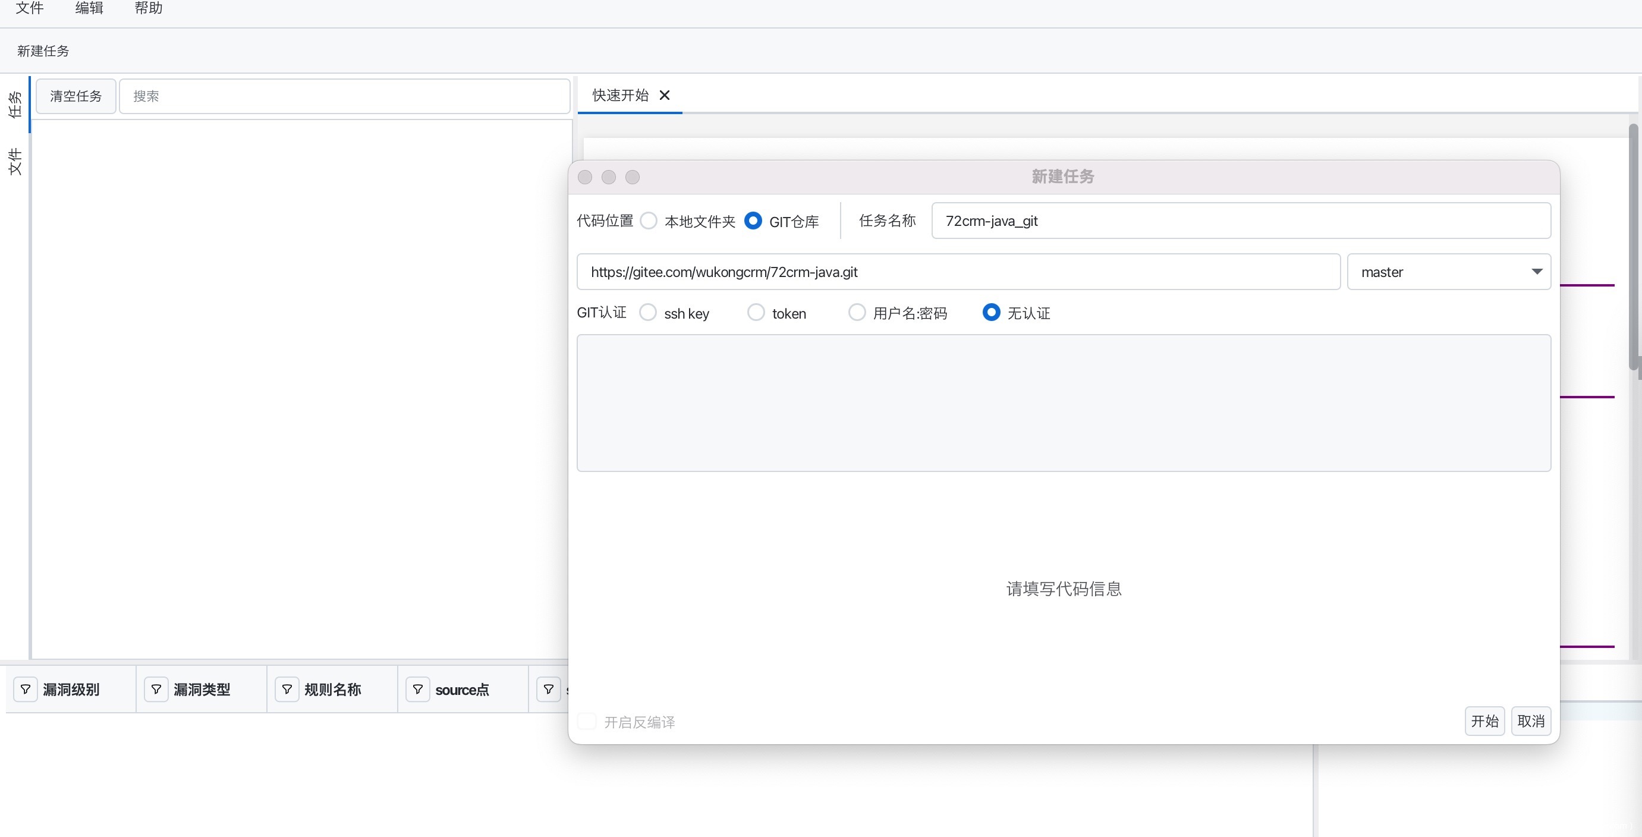Switch to the 文件 vertical sidebar tab
Image resolution: width=1642 pixels, height=837 pixels.
tap(15, 161)
